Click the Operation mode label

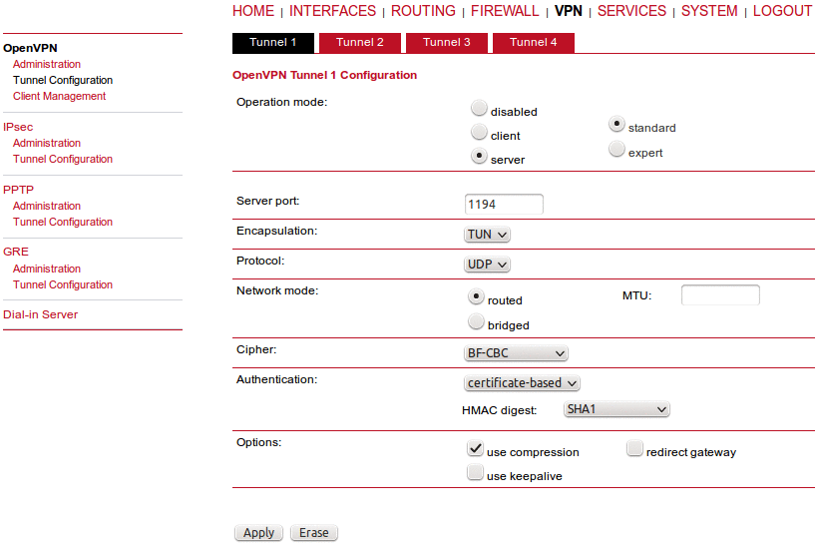coord(282,102)
